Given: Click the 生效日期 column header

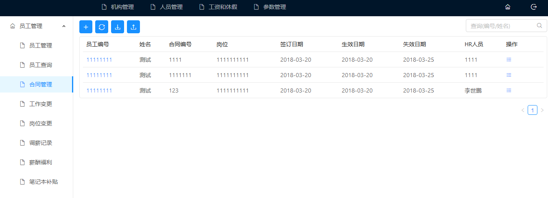Looking at the screenshot, I should click(x=353, y=44).
